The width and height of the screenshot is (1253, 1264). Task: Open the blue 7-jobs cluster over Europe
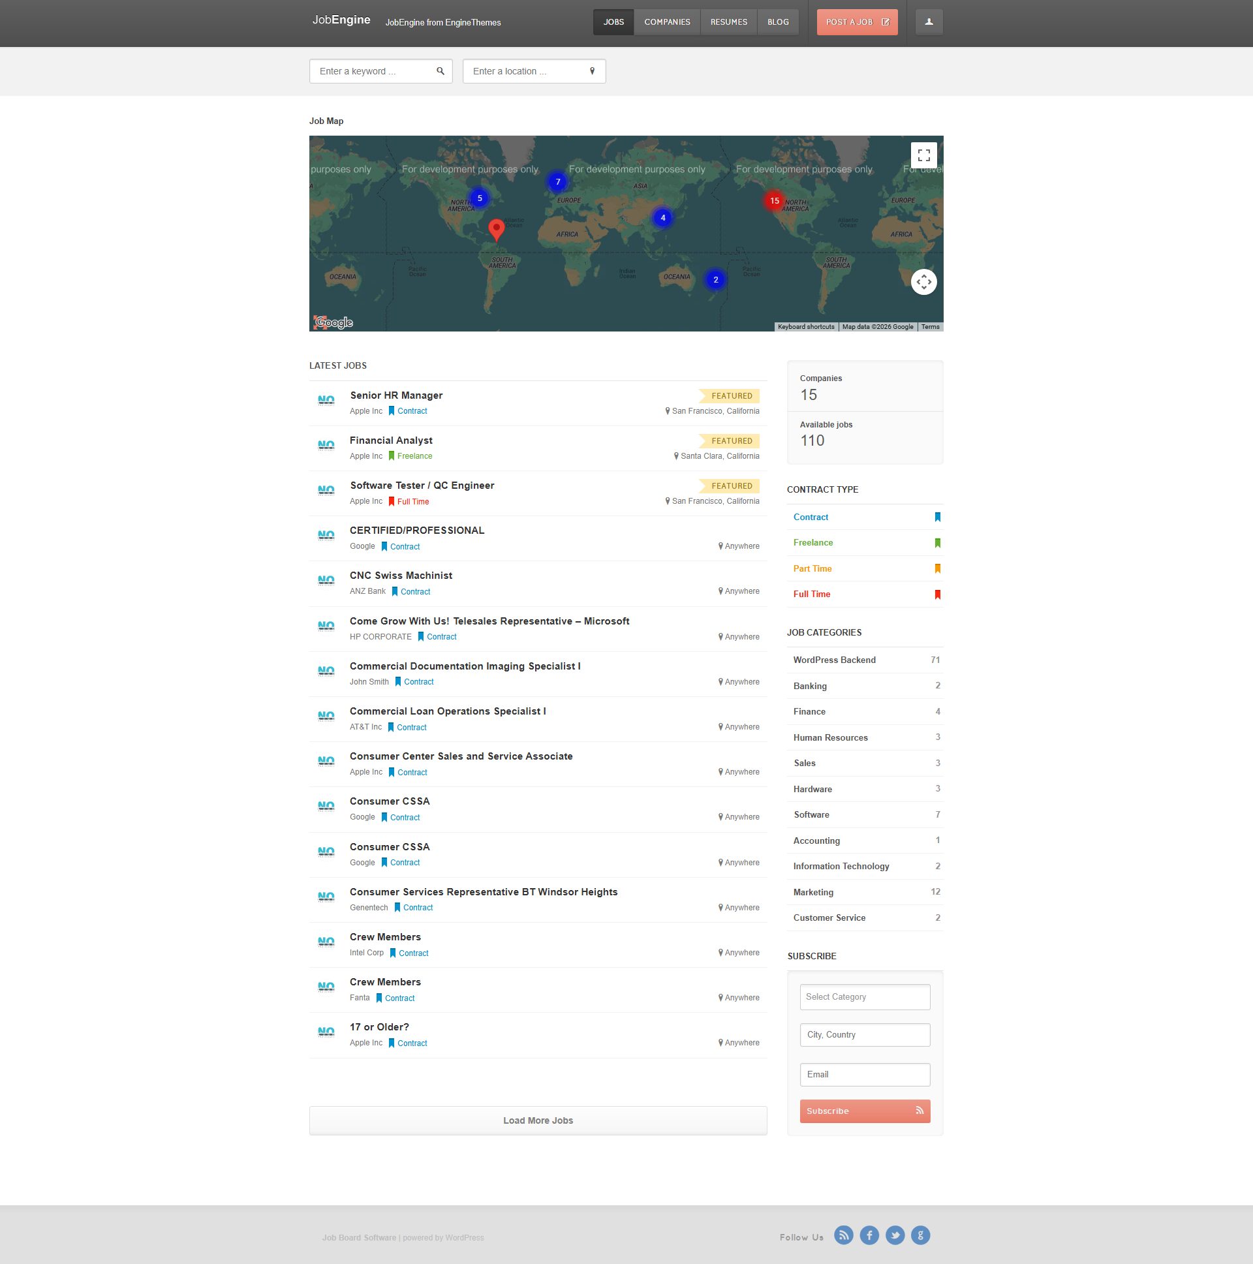point(557,182)
